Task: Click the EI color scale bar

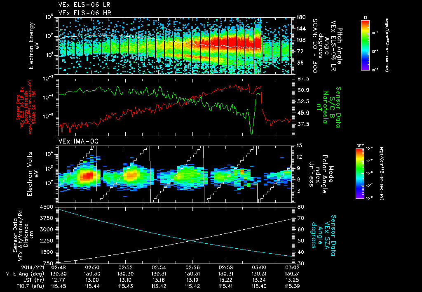Action: 365,45
